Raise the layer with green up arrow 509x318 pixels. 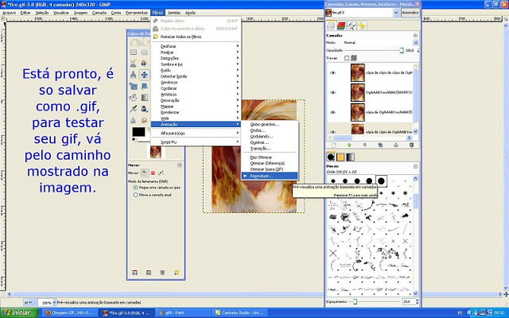(347, 145)
